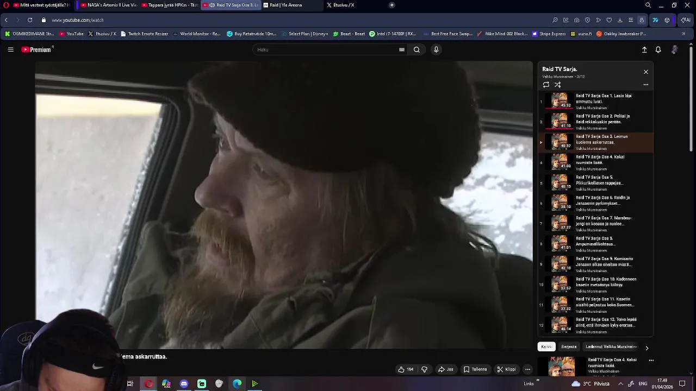
Task: Click the YouTube search magnifier button
Action: point(417,49)
